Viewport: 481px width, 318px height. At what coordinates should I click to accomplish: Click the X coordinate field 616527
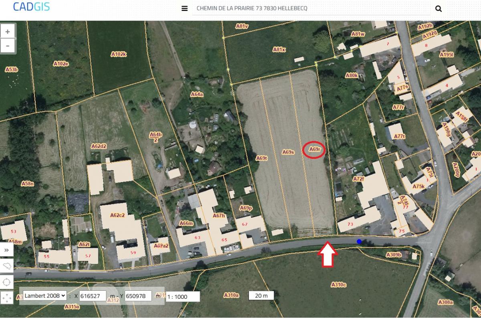(93, 296)
